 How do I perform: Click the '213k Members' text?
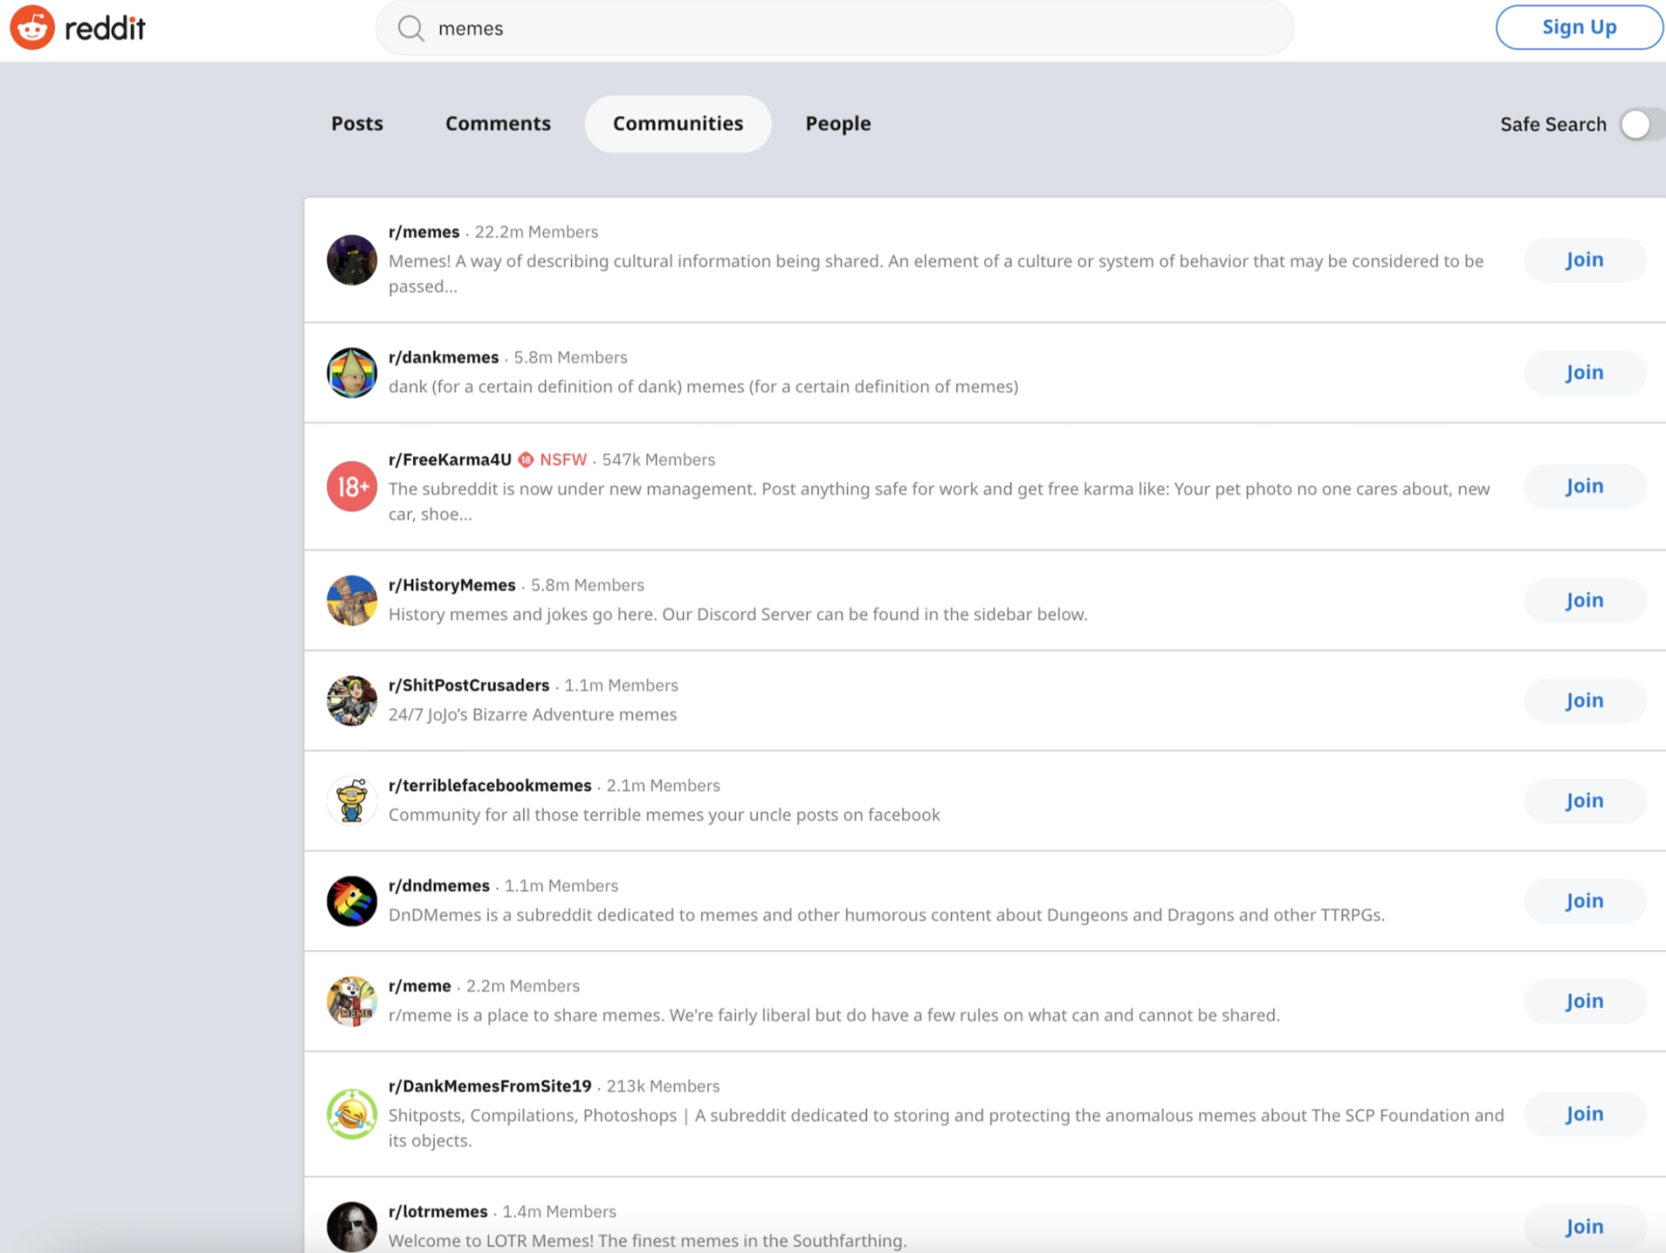click(x=663, y=1086)
